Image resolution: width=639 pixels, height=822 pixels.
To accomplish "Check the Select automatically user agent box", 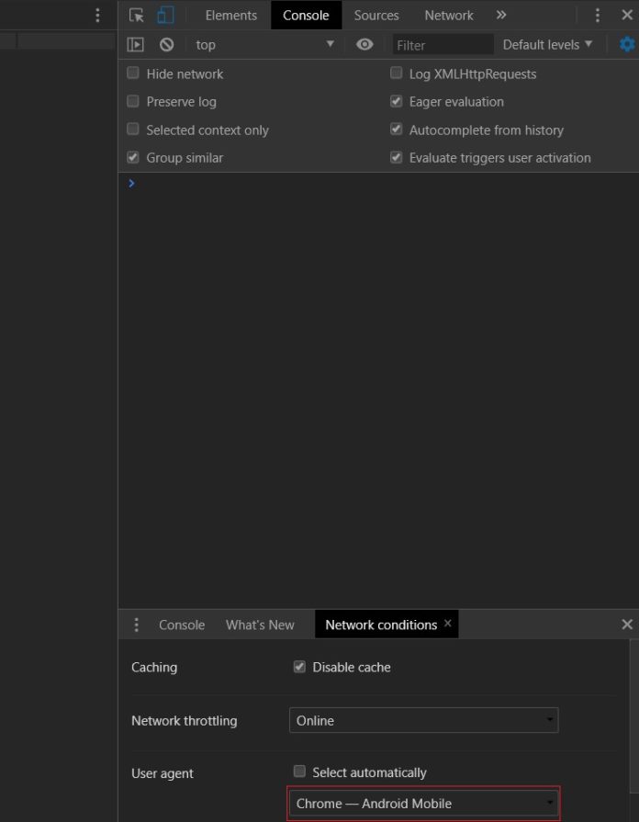I will [x=299, y=772].
